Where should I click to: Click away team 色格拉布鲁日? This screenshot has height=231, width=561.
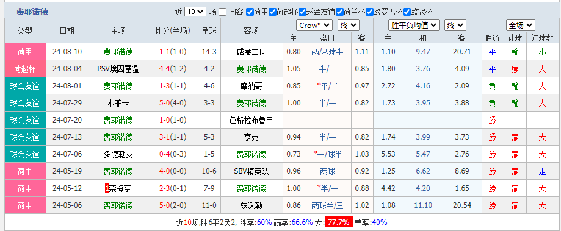click(x=251, y=120)
